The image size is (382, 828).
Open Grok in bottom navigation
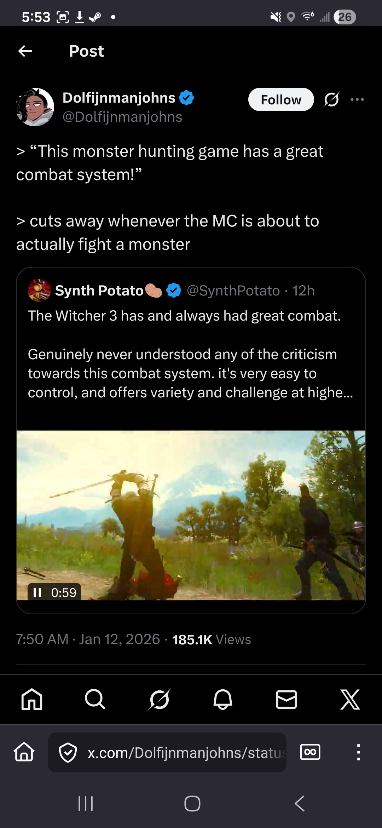[x=159, y=699]
